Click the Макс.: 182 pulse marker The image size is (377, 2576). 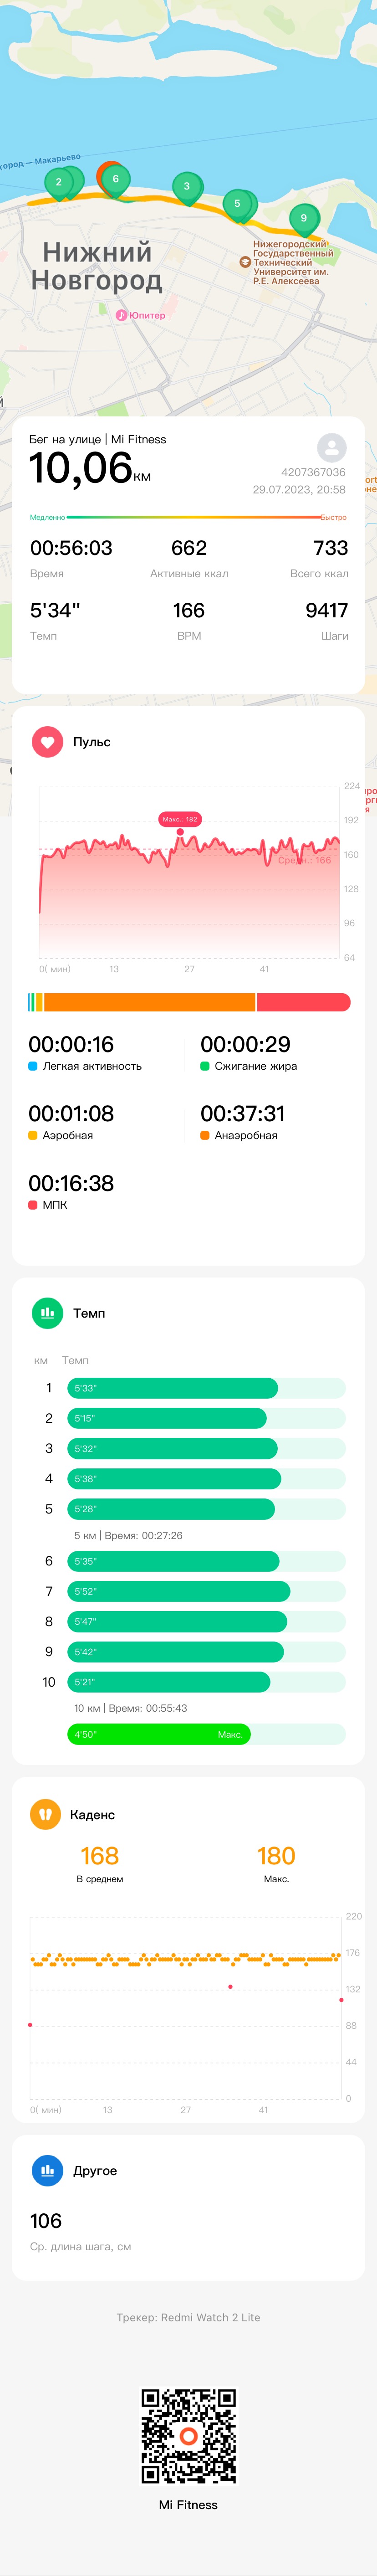180,819
